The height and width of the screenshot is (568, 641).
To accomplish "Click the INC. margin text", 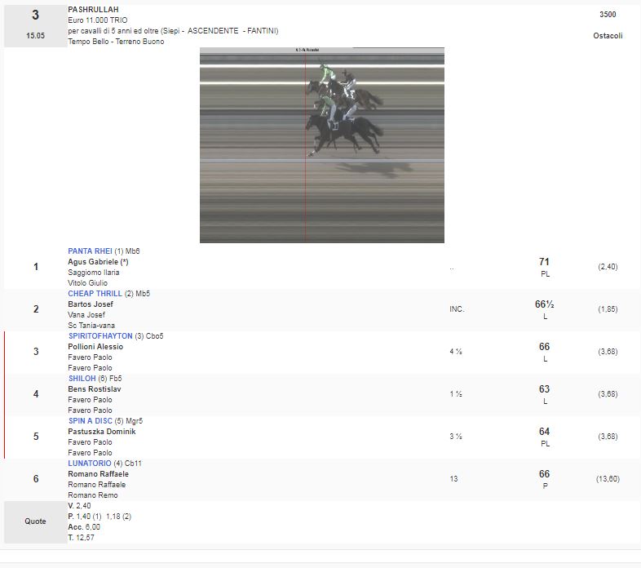I will (x=457, y=309).
